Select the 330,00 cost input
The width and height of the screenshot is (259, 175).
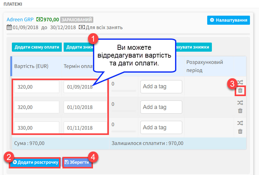click(x=37, y=128)
